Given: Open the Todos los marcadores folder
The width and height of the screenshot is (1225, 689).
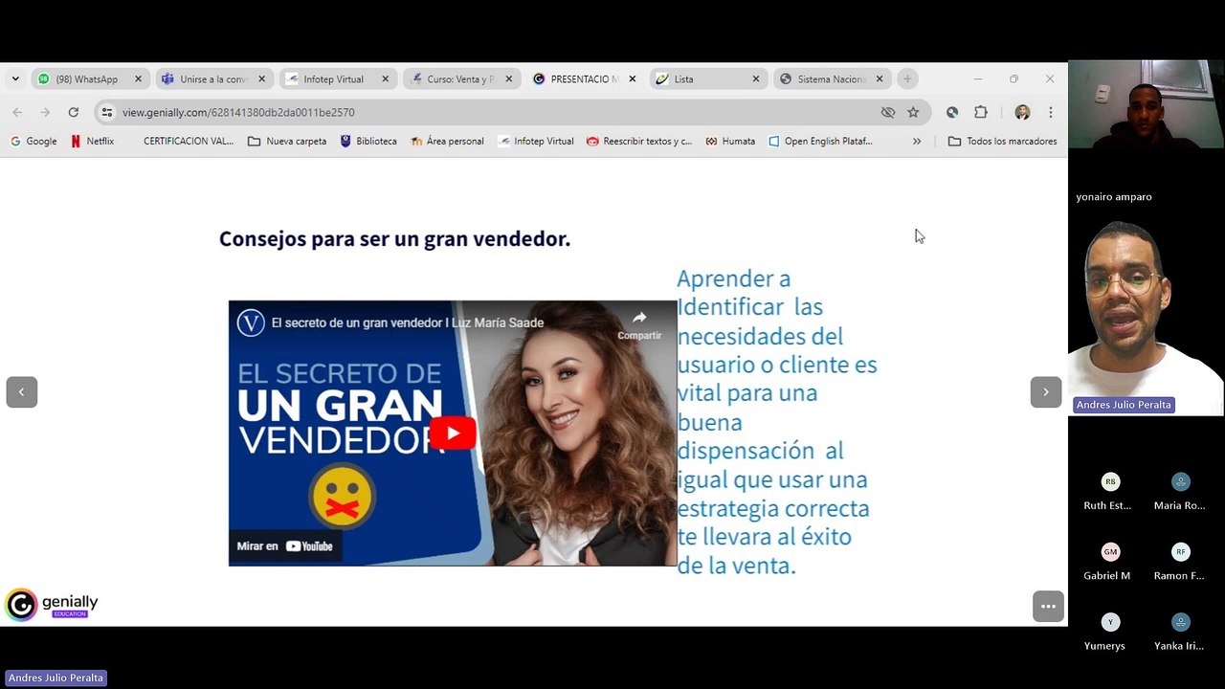Looking at the screenshot, I should [x=1002, y=141].
